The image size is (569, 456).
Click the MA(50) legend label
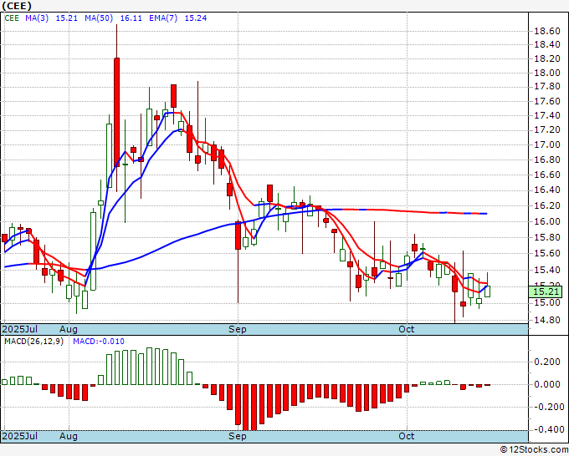(99, 18)
